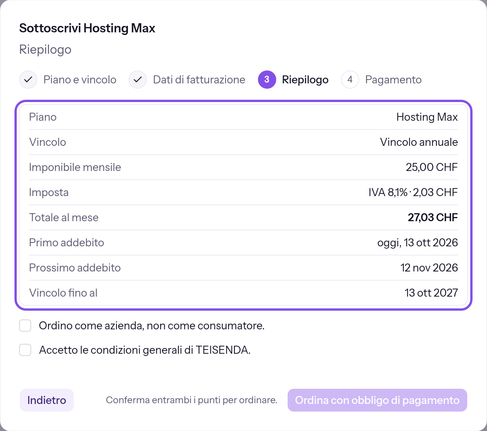Click the 'Accetto le condizioni generali di TEISENDA.' label
Screen dimensions: 487x431
[145, 350]
